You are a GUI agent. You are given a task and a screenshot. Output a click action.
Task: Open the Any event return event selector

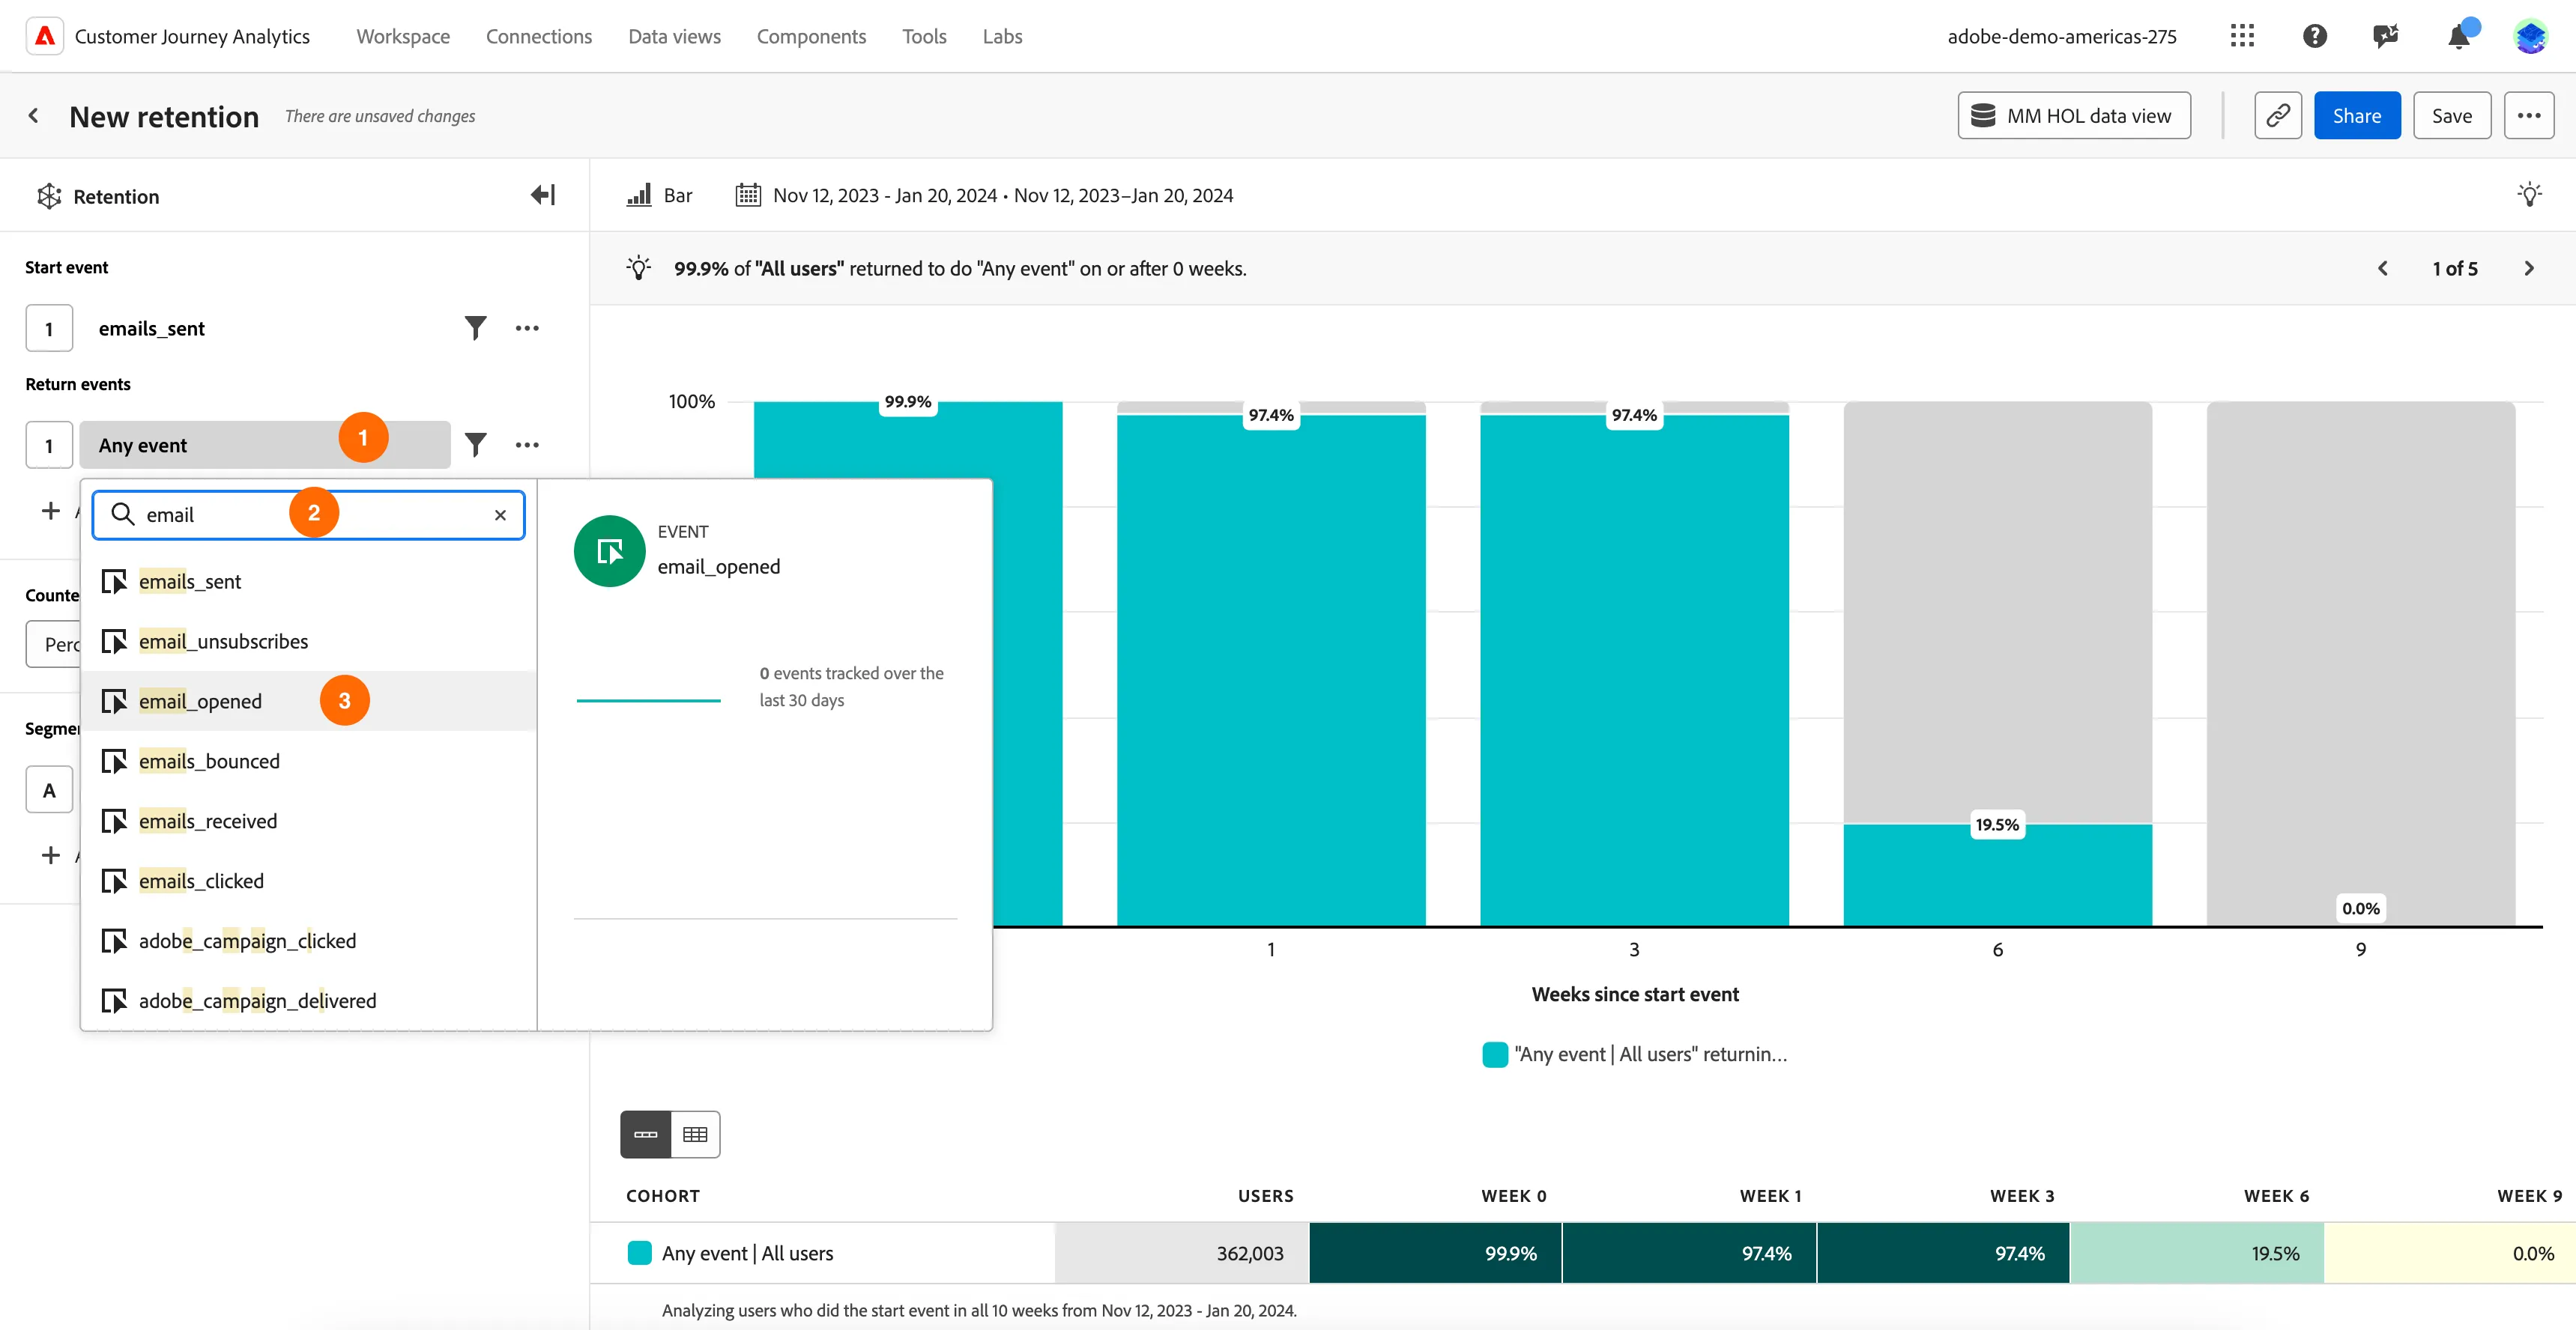pos(264,445)
